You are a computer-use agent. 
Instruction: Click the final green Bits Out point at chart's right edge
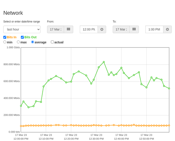[169, 89]
